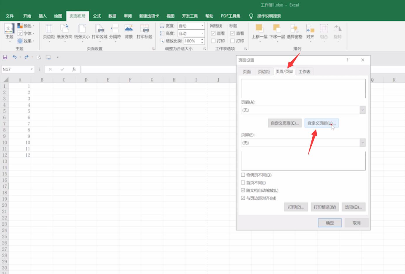Toggle Headings Print (打印) checkbox
This screenshot has height=274, width=405.
click(232, 41)
